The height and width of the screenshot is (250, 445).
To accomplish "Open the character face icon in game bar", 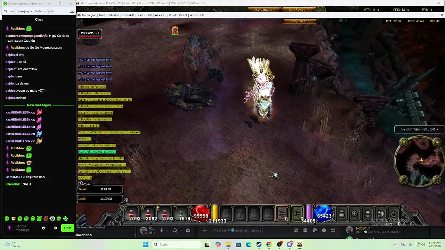I will [x=368, y=214].
